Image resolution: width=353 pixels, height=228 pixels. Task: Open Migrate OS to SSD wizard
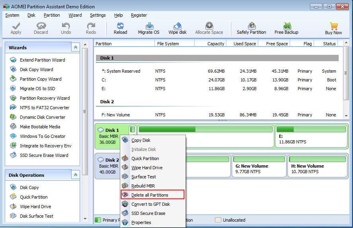[x=33, y=89]
